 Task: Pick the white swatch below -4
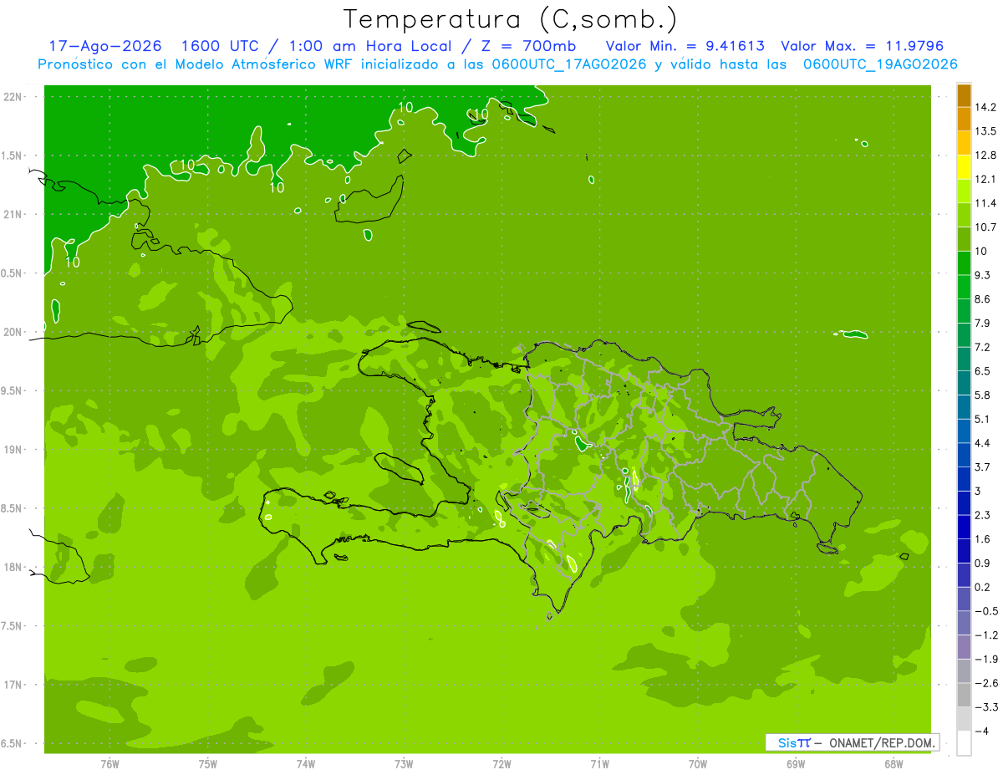[964, 743]
